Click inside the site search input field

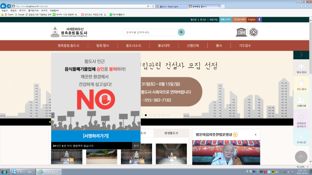pos(150,33)
